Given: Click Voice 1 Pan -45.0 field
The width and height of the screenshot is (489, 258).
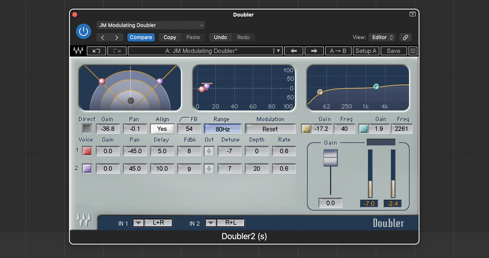Looking at the screenshot, I should pyautogui.click(x=135, y=151).
